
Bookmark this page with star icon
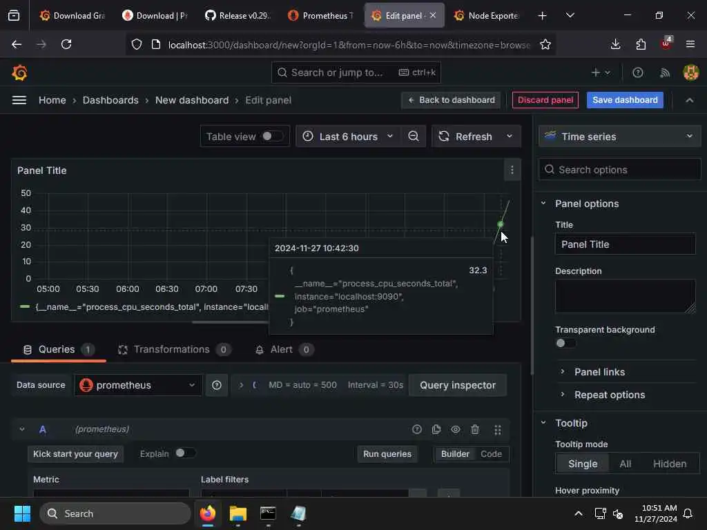545,44
